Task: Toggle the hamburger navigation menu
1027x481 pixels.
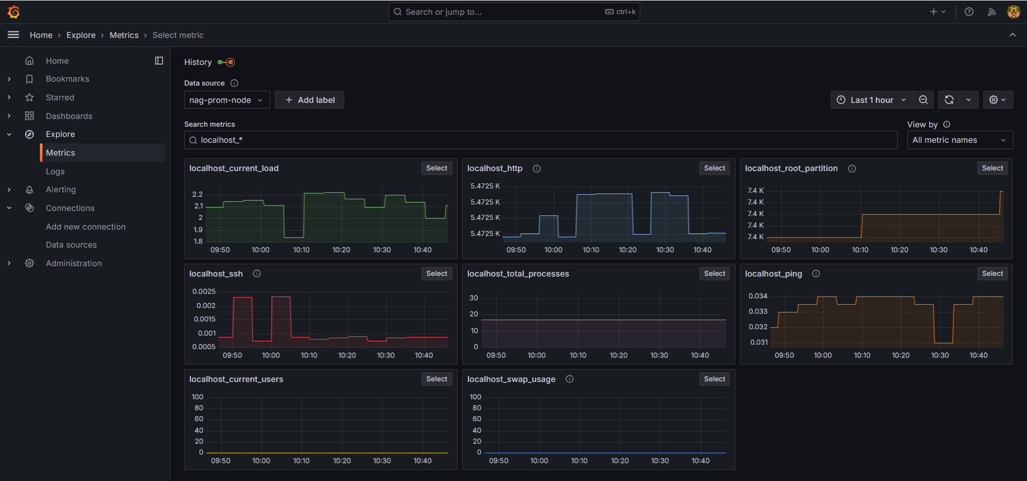Action: click(x=13, y=35)
